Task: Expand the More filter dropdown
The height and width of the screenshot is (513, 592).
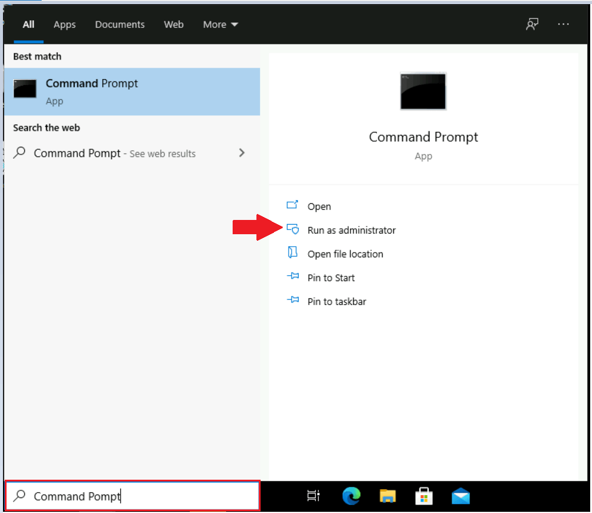Action: coord(220,24)
